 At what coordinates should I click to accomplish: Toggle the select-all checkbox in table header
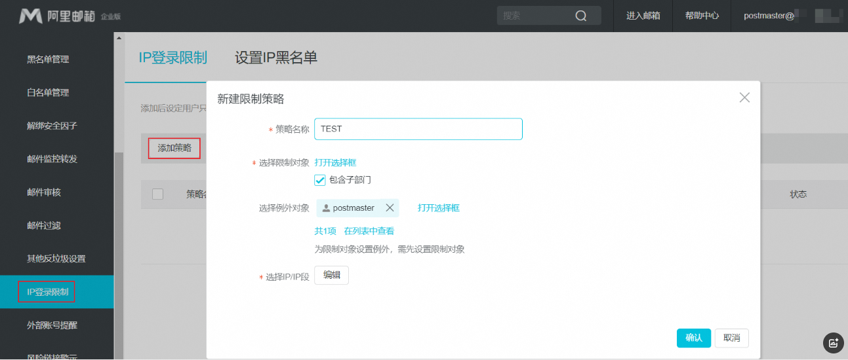click(x=157, y=194)
